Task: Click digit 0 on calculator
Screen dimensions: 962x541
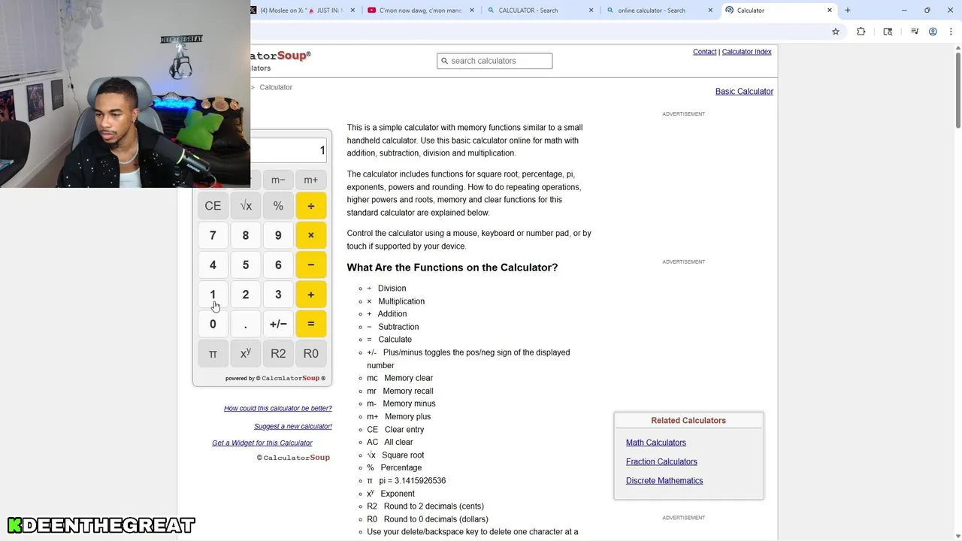Action: click(x=213, y=324)
